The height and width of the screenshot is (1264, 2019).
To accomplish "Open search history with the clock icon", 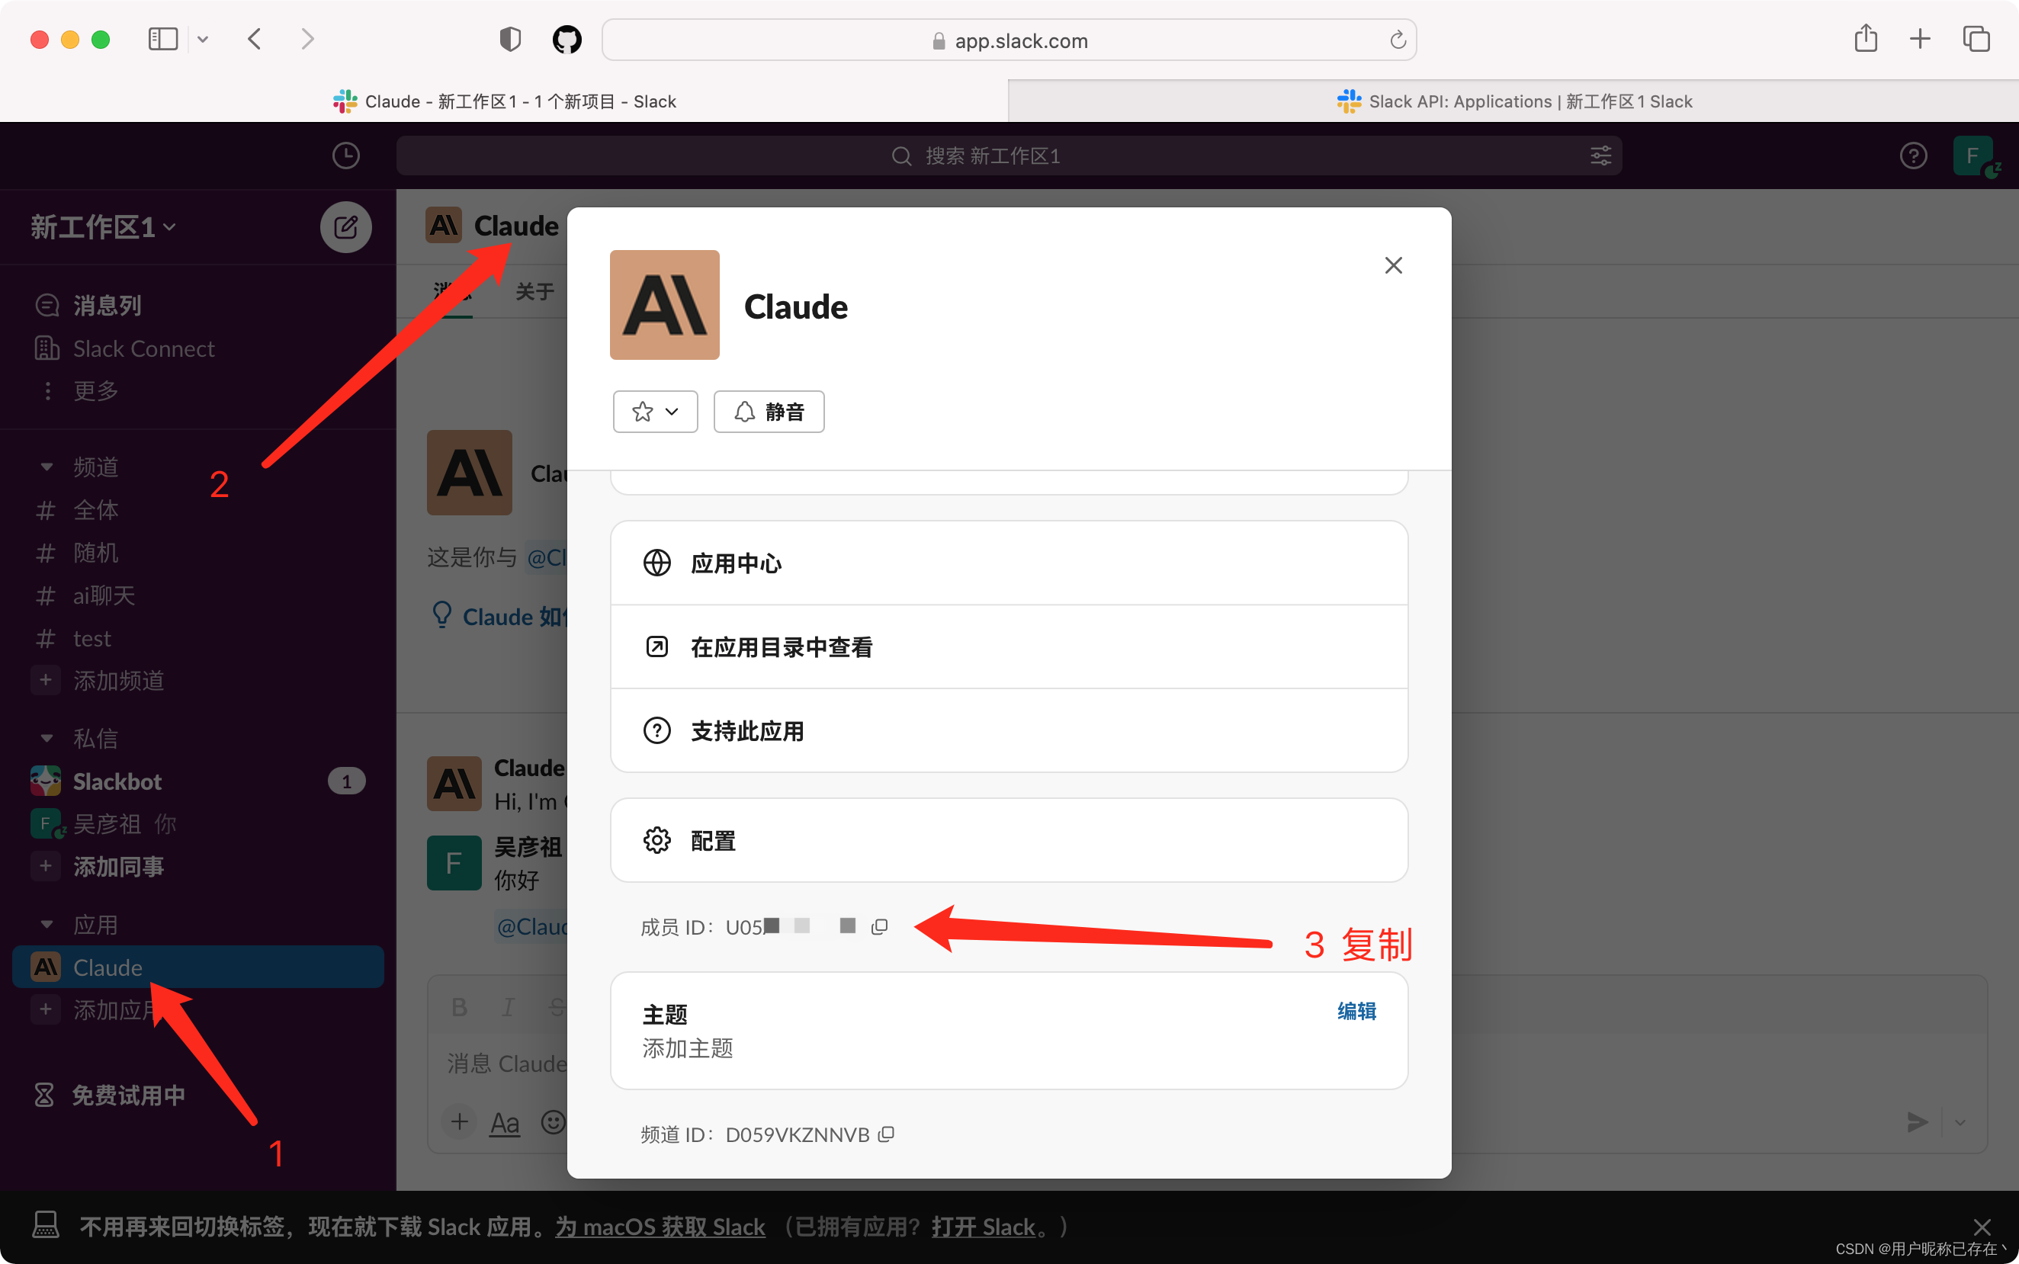I will [346, 156].
